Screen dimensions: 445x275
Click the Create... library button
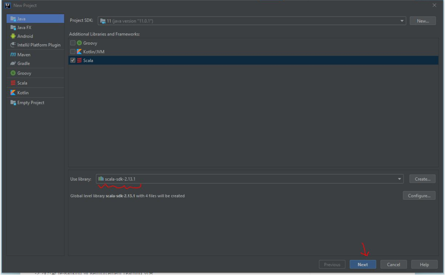[422, 179]
